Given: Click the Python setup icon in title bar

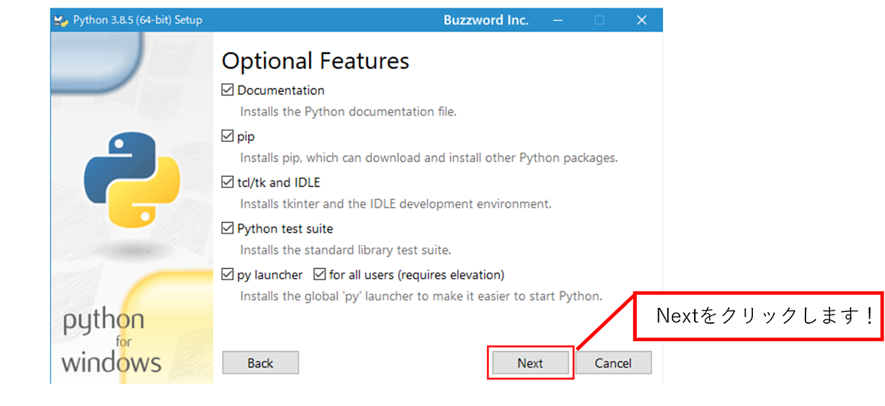Looking at the screenshot, I should click(x=60, y=20).
